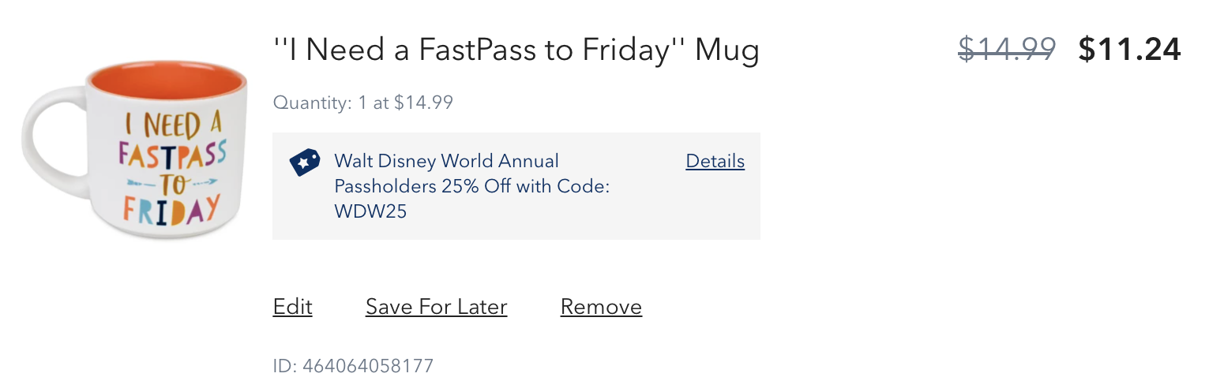The image size is (1209, 392).
Task: Click the I NEED A lettering on mug
Action: (x=172, y=126)
